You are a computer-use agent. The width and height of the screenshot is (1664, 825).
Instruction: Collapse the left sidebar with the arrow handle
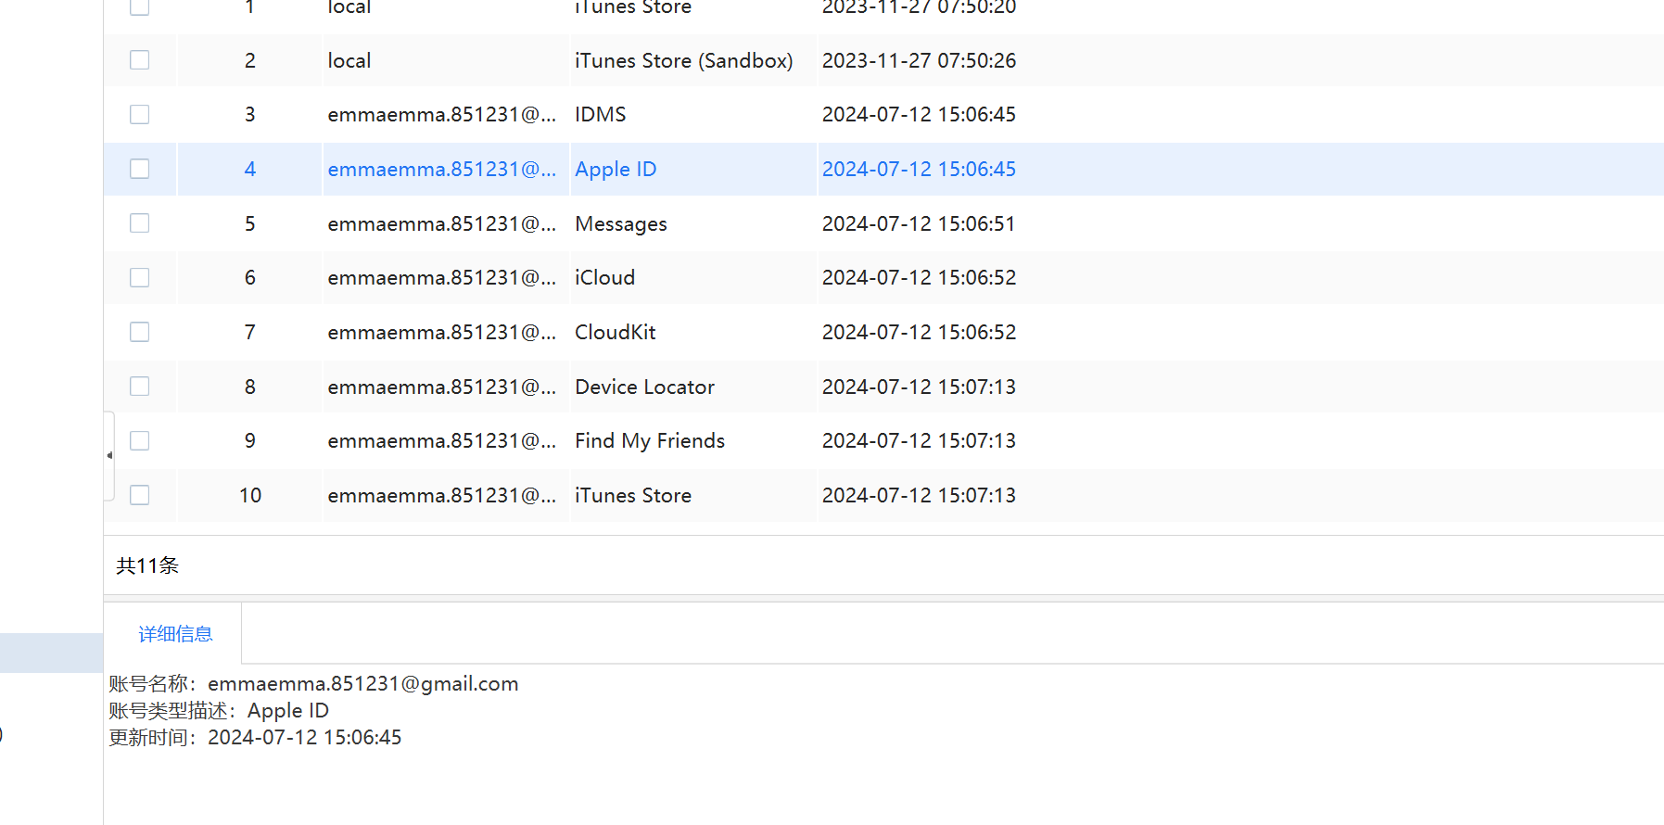pos(109,455)
